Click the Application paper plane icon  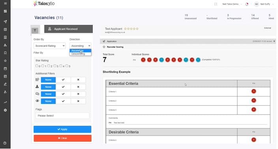pyautogui.click(x=104, y=41)
